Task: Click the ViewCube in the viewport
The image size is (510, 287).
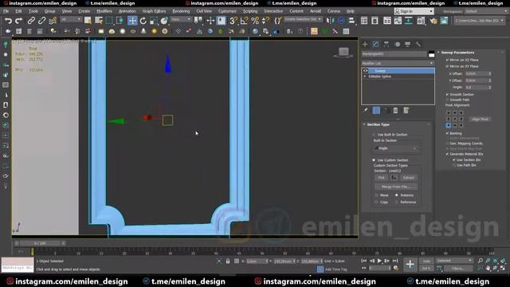Action: click(x=343, y=52)
